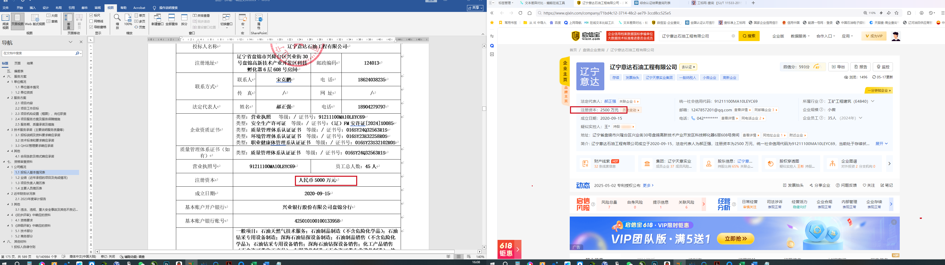Click inside the navigation document search field
Screen dimensions: 945x265
point(38,54)
